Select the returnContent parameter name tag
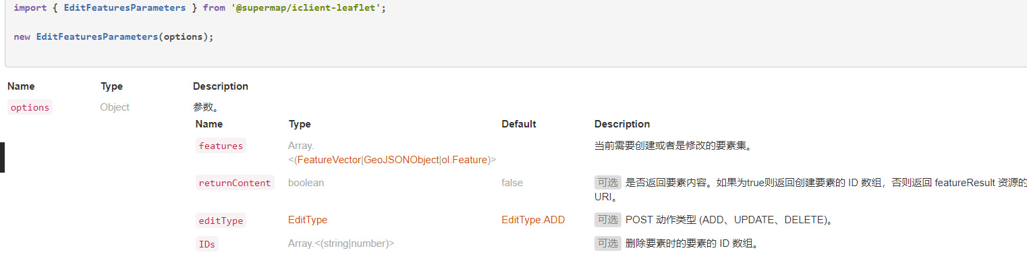This screenshot has height=261, width=1027. click(235, 183)
